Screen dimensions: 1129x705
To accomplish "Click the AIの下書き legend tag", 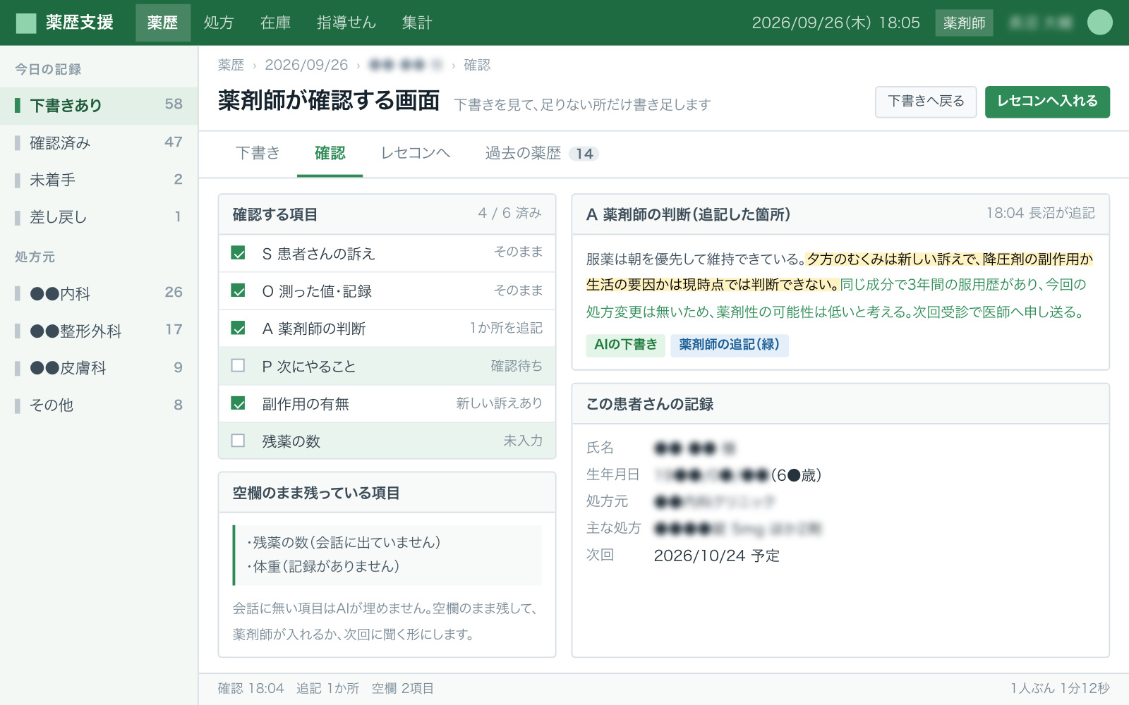I will [x=625, y=345].
